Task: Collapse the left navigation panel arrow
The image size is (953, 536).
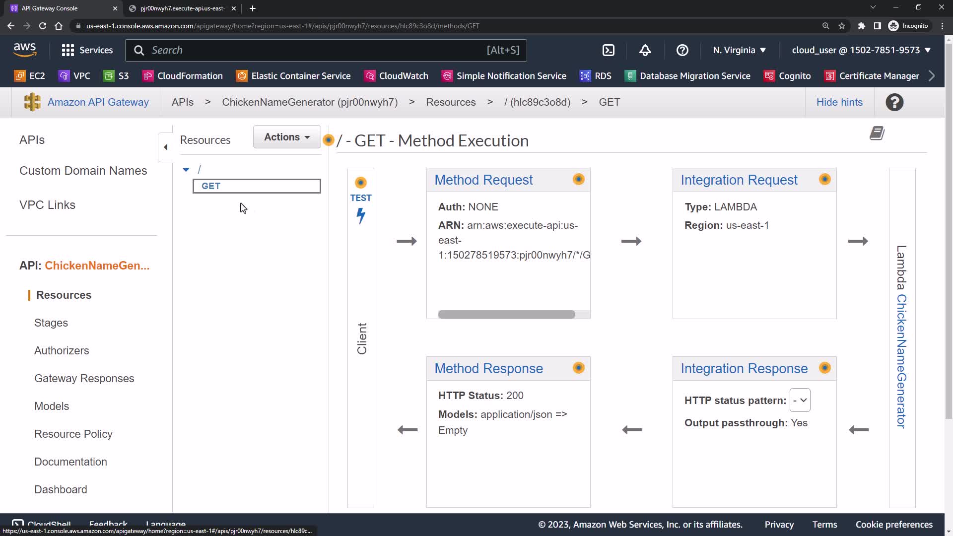Action: [x=166, y=147]
